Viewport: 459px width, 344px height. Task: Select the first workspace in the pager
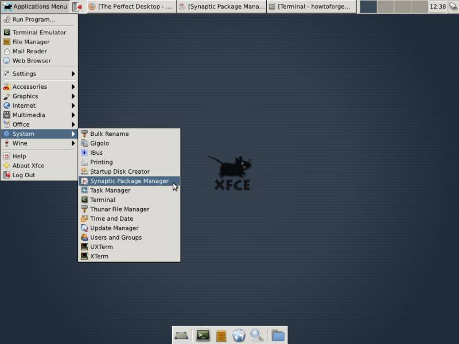click(x=368, y=6)
